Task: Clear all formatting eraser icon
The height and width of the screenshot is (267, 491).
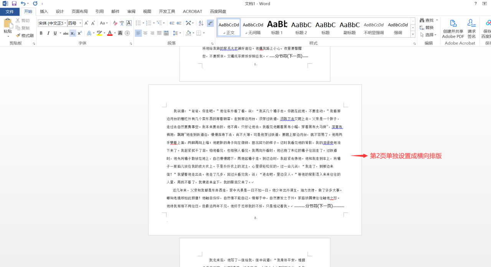Action: [115, 23]
